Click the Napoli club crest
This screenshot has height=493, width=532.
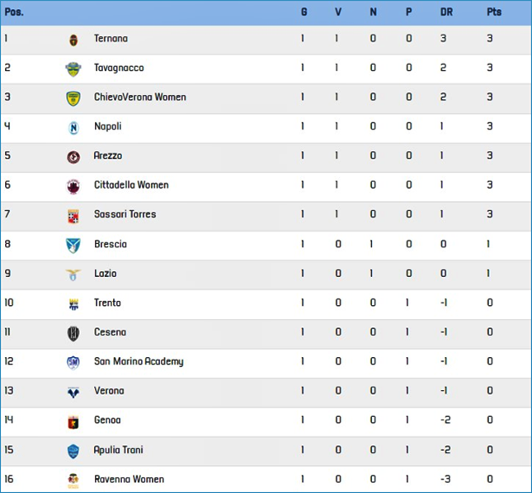tap(73, 128)
